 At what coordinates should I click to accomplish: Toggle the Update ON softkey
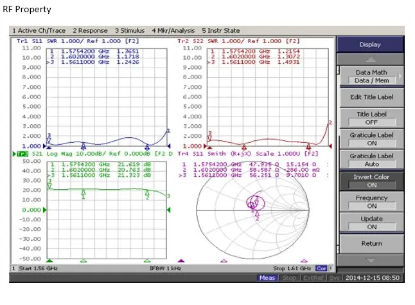[x=371, y=223]
